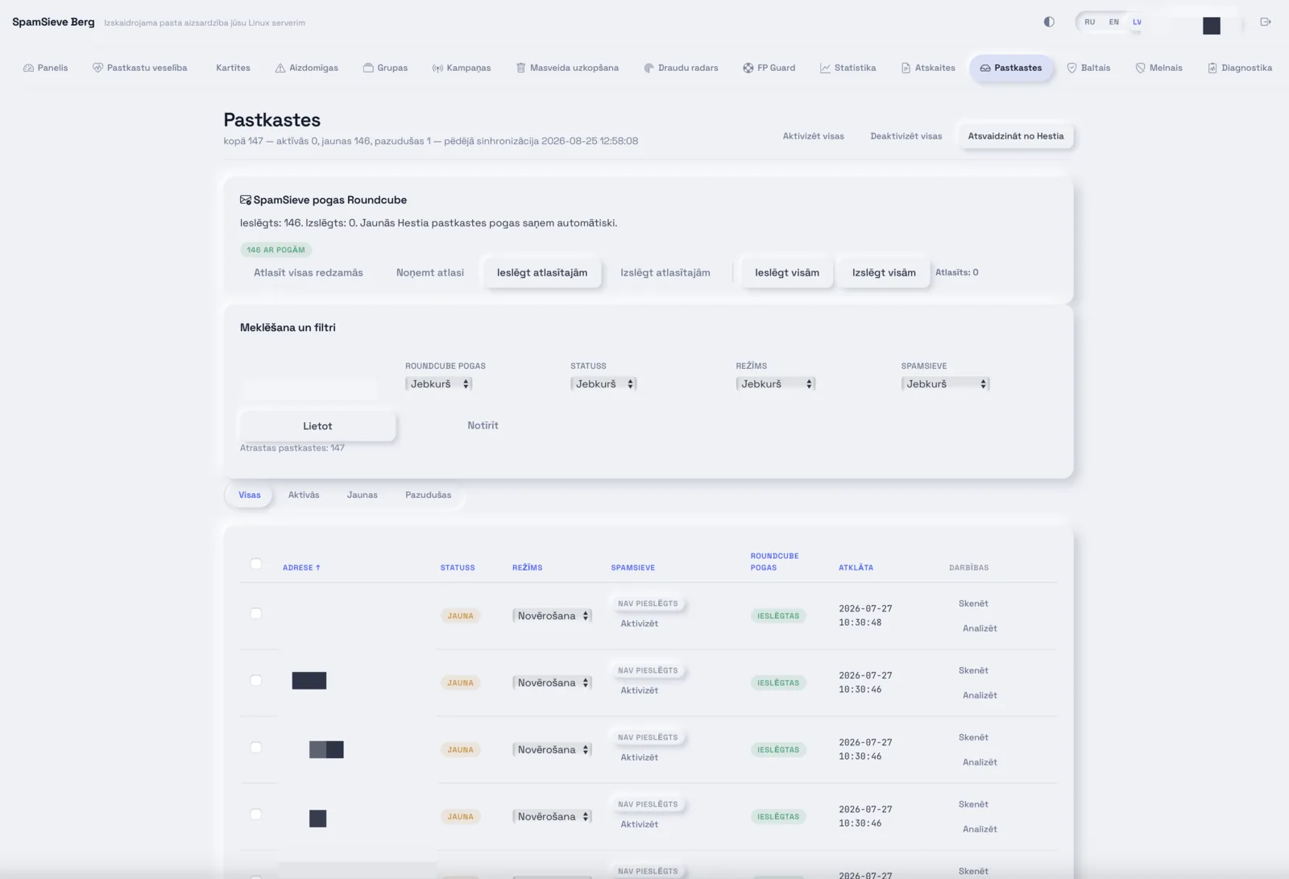Open Masveida uzkopšana trash icon

(x=520, y=68)
